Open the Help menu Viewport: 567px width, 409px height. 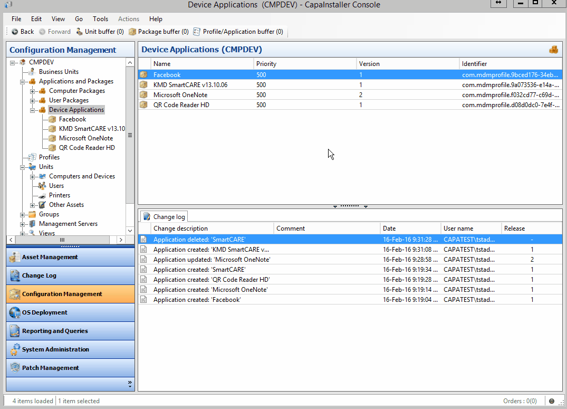coord(156,19)
